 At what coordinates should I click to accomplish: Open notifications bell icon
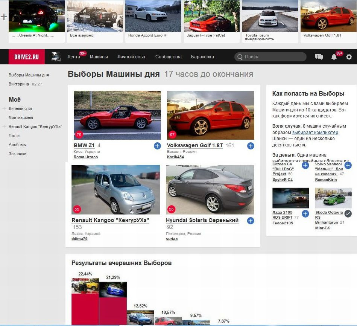coord(334,57)
